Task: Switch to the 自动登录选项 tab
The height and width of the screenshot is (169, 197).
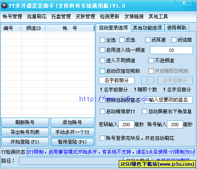Action: pyautogui.click(x=113, y=28)
